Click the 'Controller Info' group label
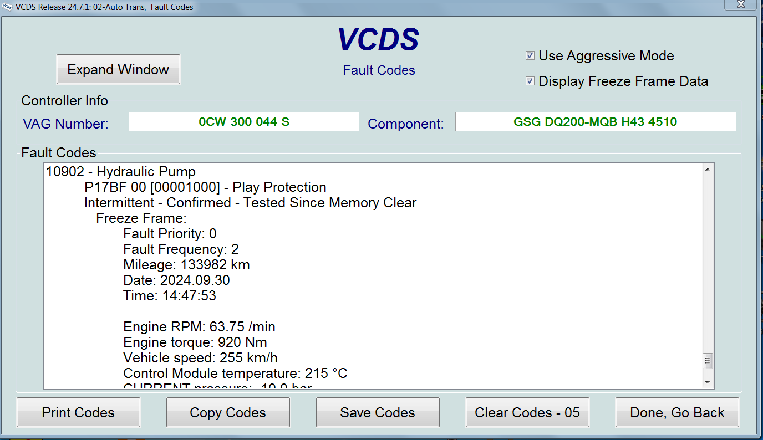 (x=64, y=101)
